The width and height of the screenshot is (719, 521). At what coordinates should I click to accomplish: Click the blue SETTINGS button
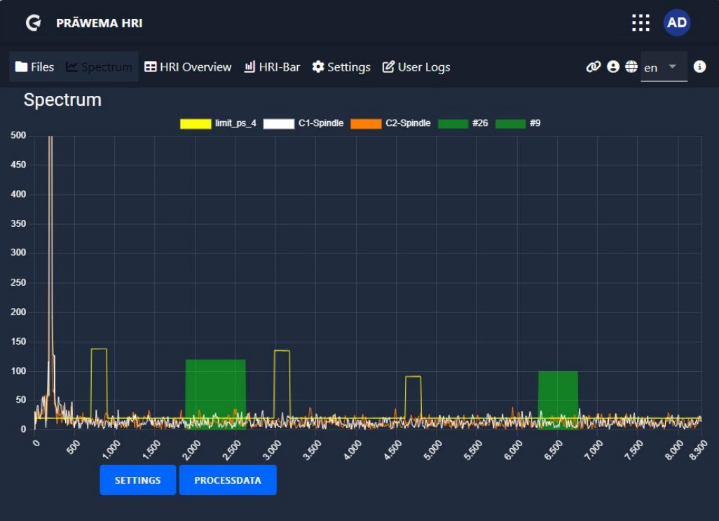(x=137, y=480)
